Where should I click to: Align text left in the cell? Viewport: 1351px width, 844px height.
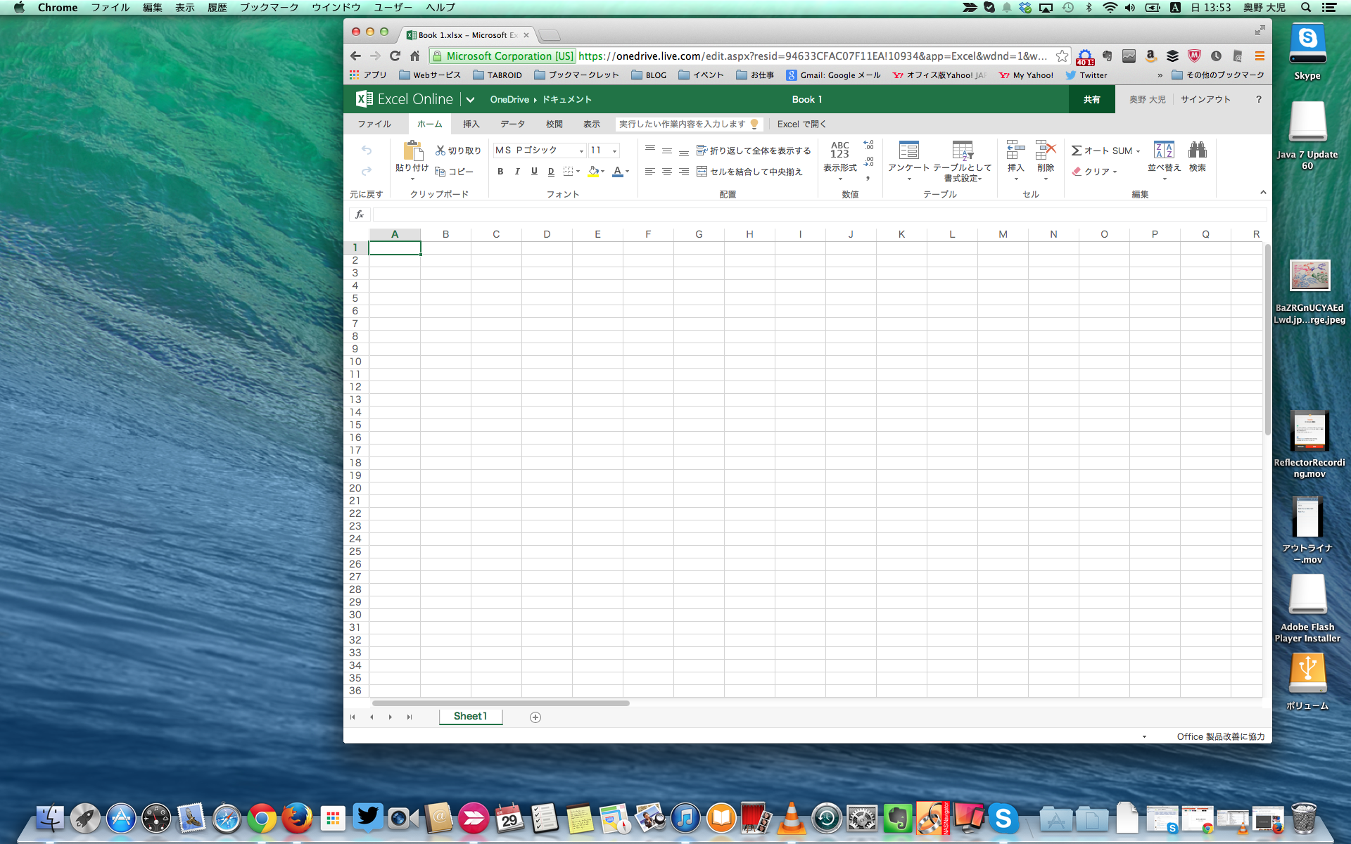pyautogui.click(x=650, y=171)
